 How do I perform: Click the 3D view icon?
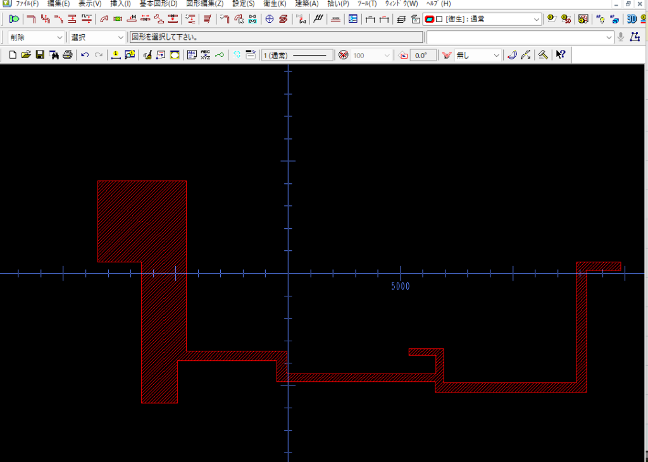point(631,19)
